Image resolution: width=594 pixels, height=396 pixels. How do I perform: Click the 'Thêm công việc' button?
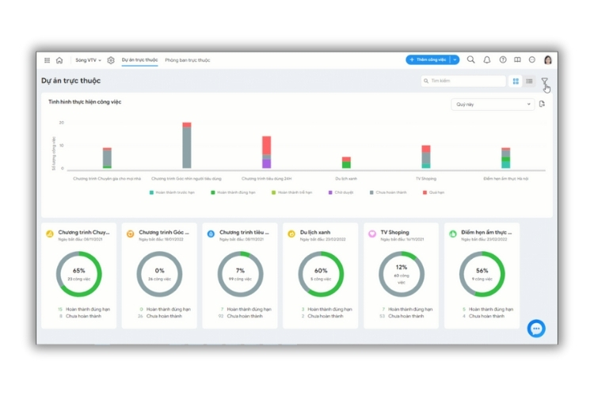pos(428,59)
